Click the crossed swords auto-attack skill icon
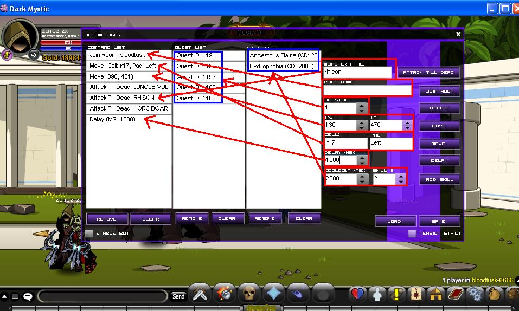519x311 pixels. [x=199, y=293]
